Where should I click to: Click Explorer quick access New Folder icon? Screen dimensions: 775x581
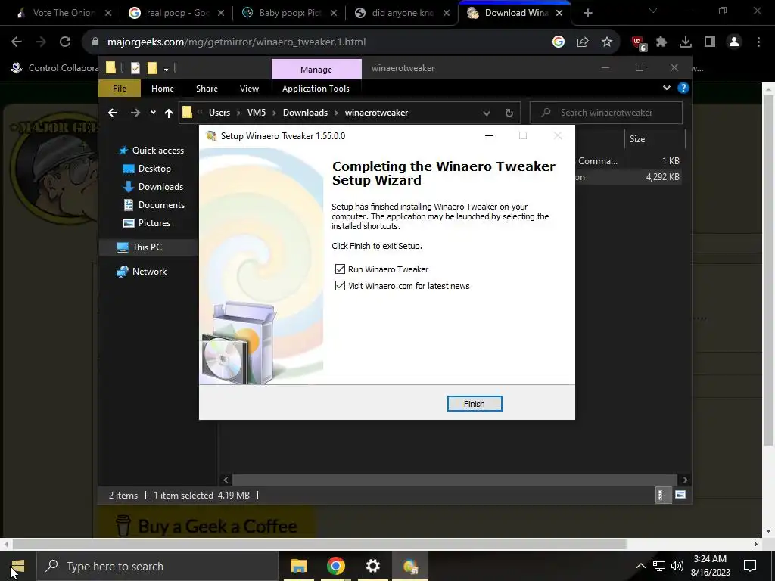click(152, 68)
